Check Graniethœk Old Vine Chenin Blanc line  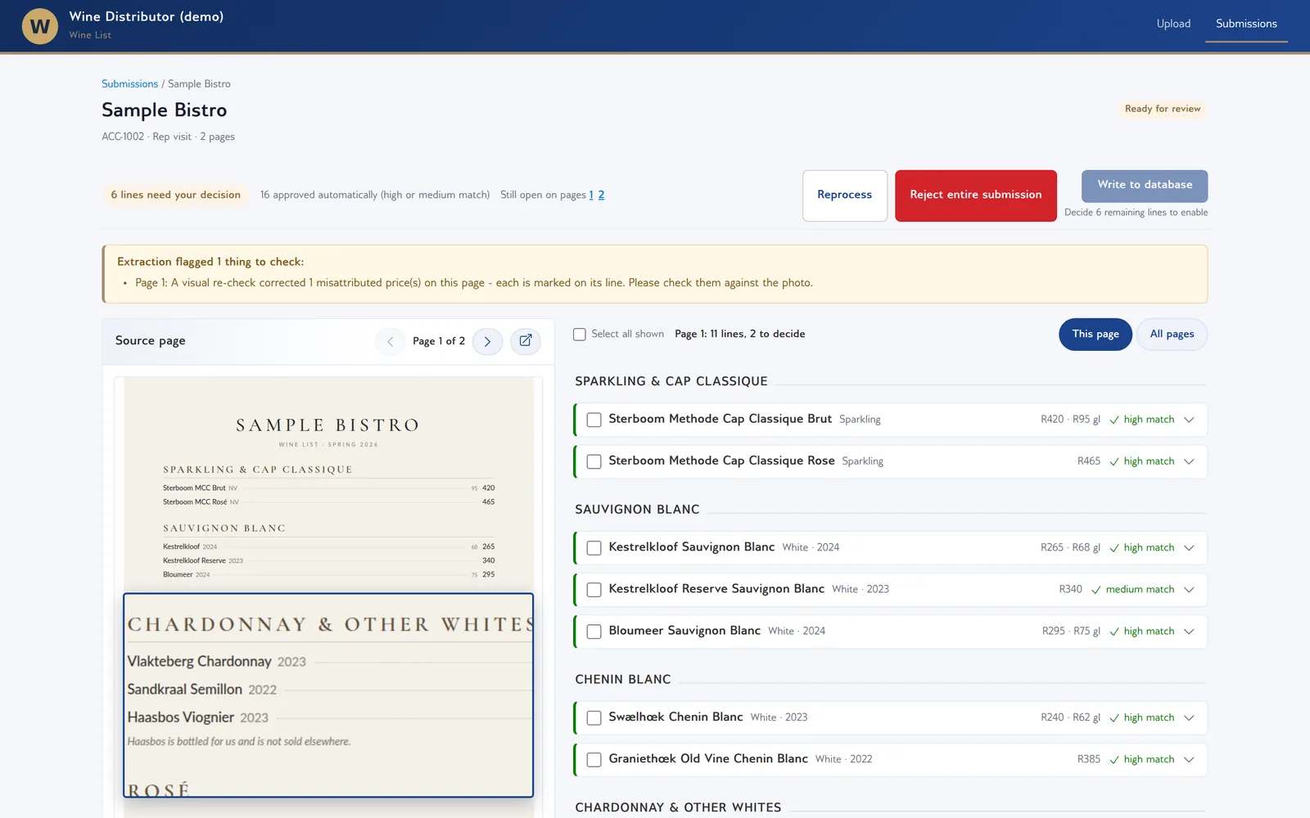click(594, 760)
